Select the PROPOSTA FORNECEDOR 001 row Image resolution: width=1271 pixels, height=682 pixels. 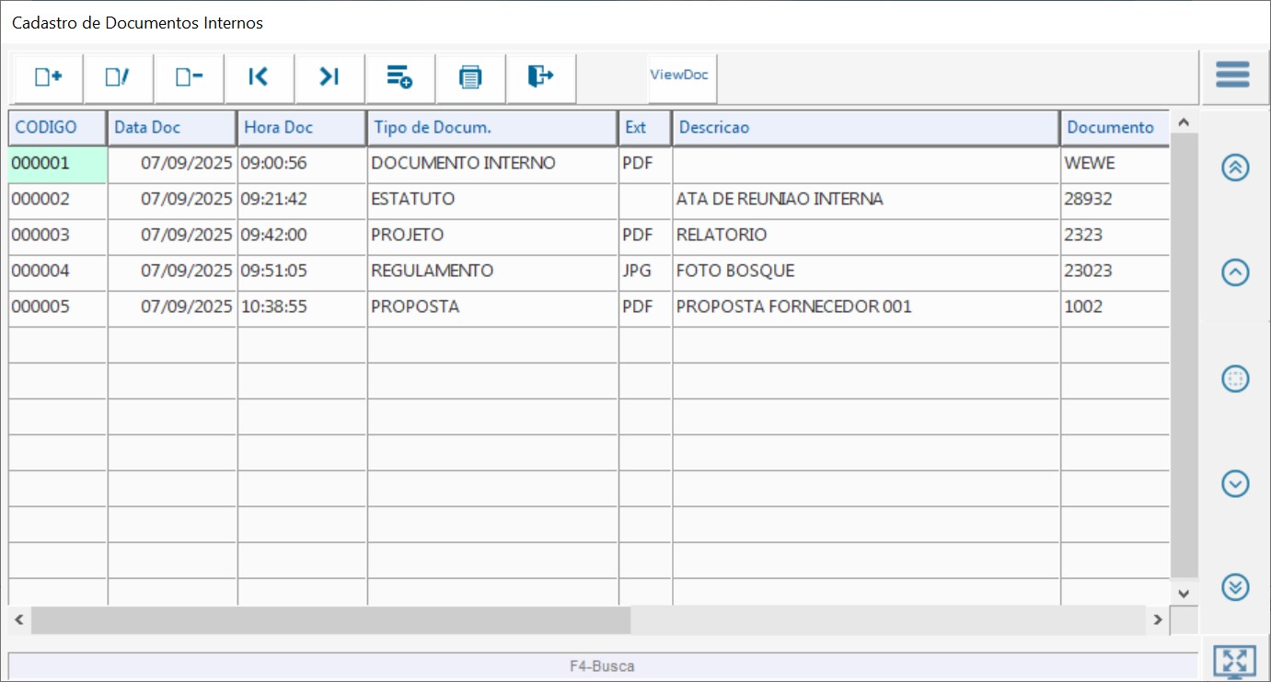(793, 307)
